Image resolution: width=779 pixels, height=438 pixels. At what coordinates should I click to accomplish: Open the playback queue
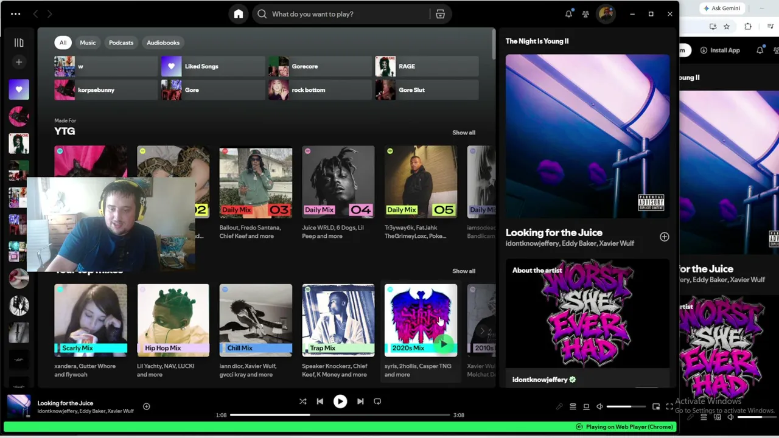573,407
